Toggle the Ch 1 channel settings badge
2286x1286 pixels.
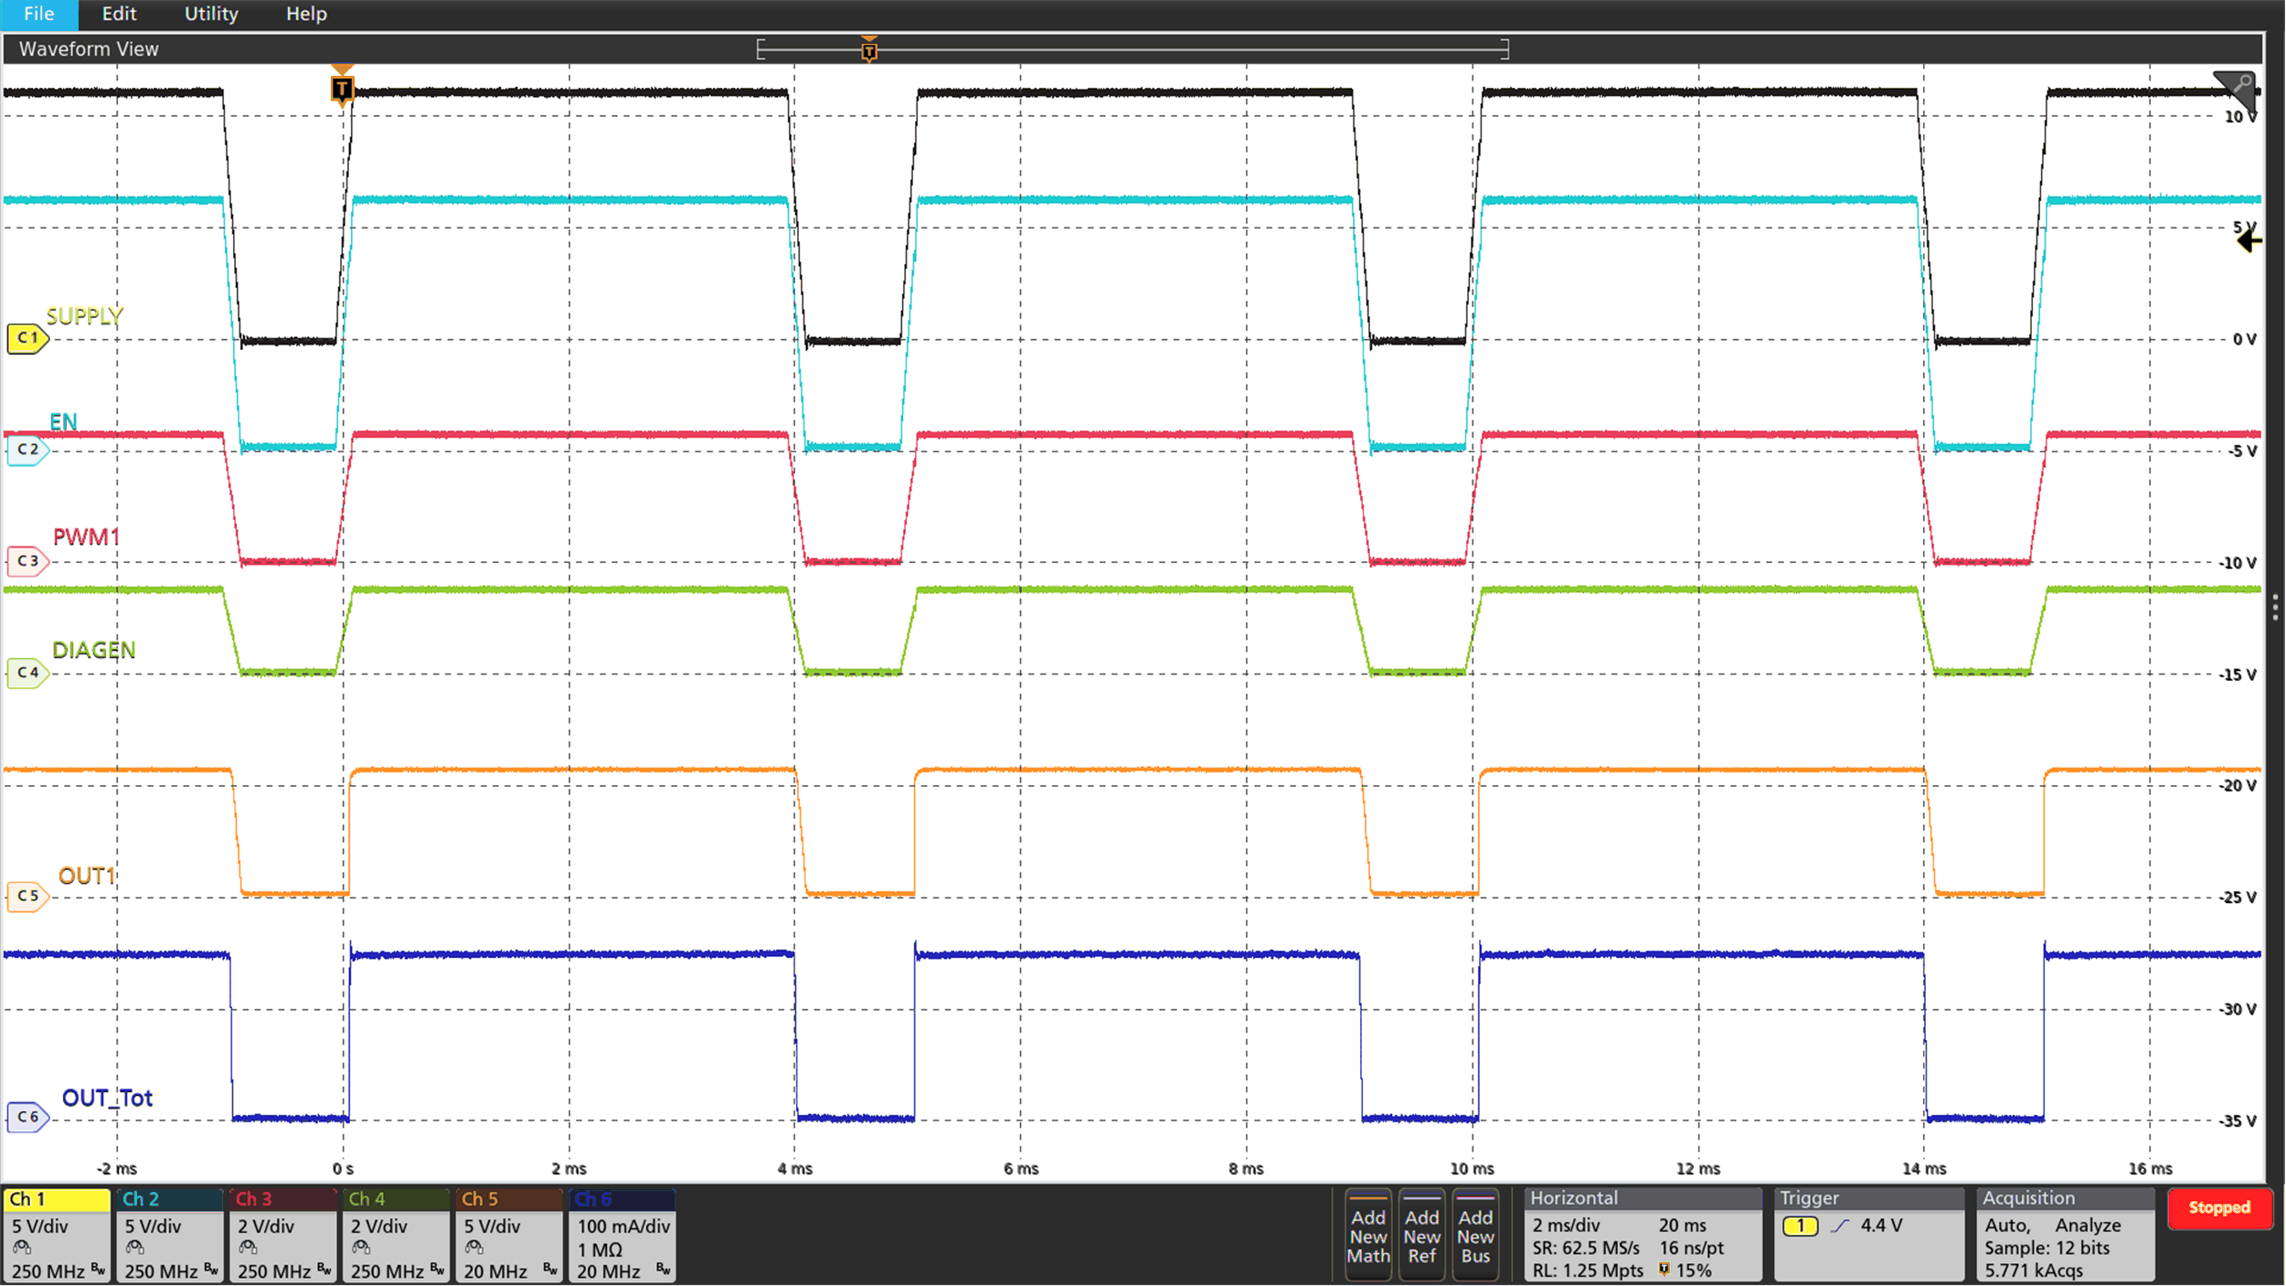[57, 1234]
